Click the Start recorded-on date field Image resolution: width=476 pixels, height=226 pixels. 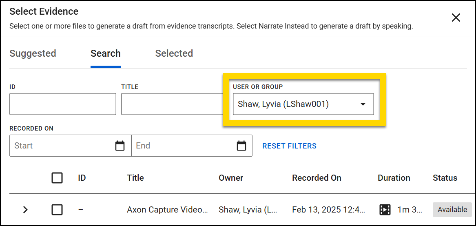pyautogui.click(x=61, y=146)
